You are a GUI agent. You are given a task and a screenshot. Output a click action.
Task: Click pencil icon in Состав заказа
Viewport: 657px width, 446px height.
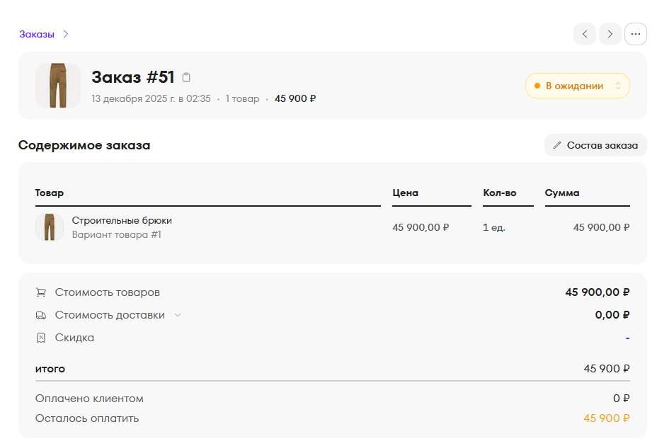[x=557, y=145]
